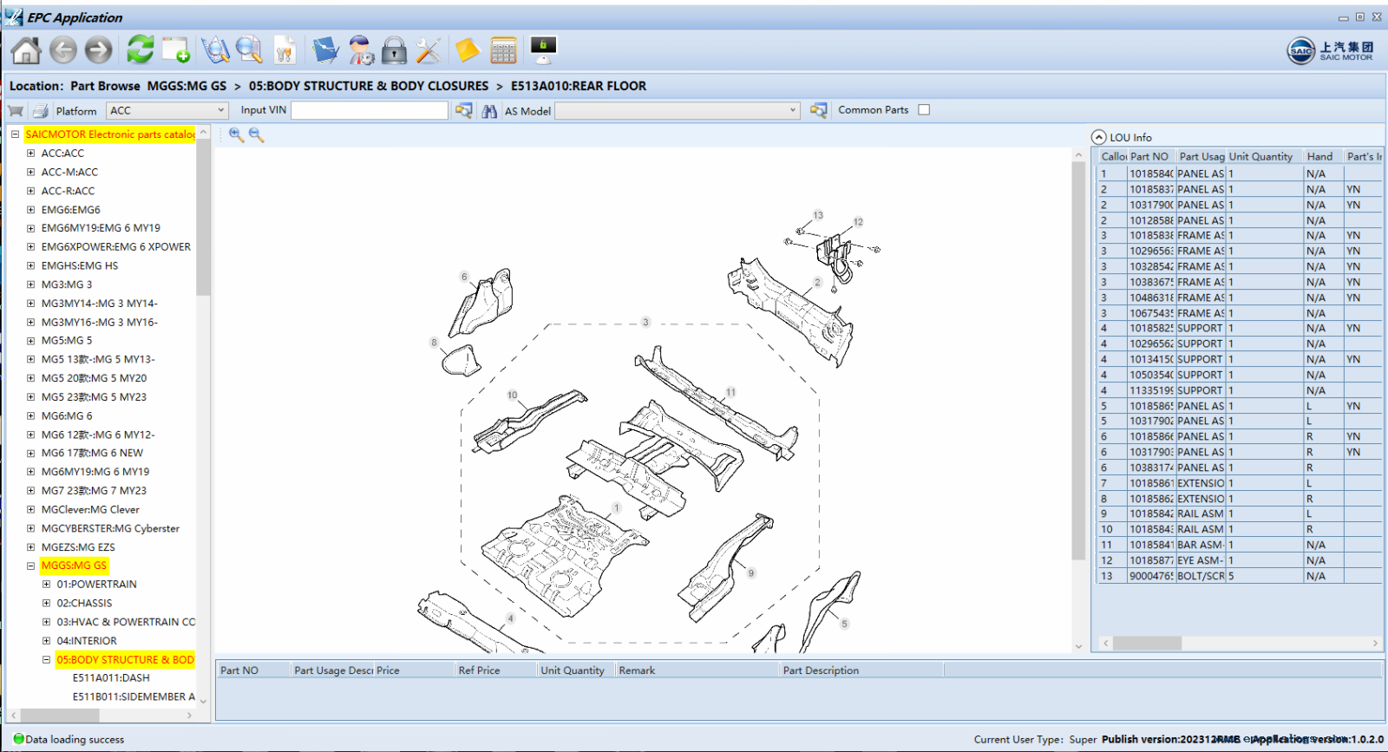1388x752 pixels.
Task: Zoom in on the parts diagram
Action: click(236, 135)
